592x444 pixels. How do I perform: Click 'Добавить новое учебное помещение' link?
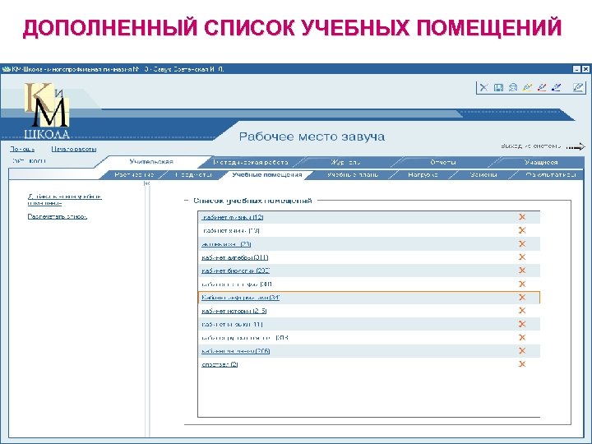[x=65, y=200]
